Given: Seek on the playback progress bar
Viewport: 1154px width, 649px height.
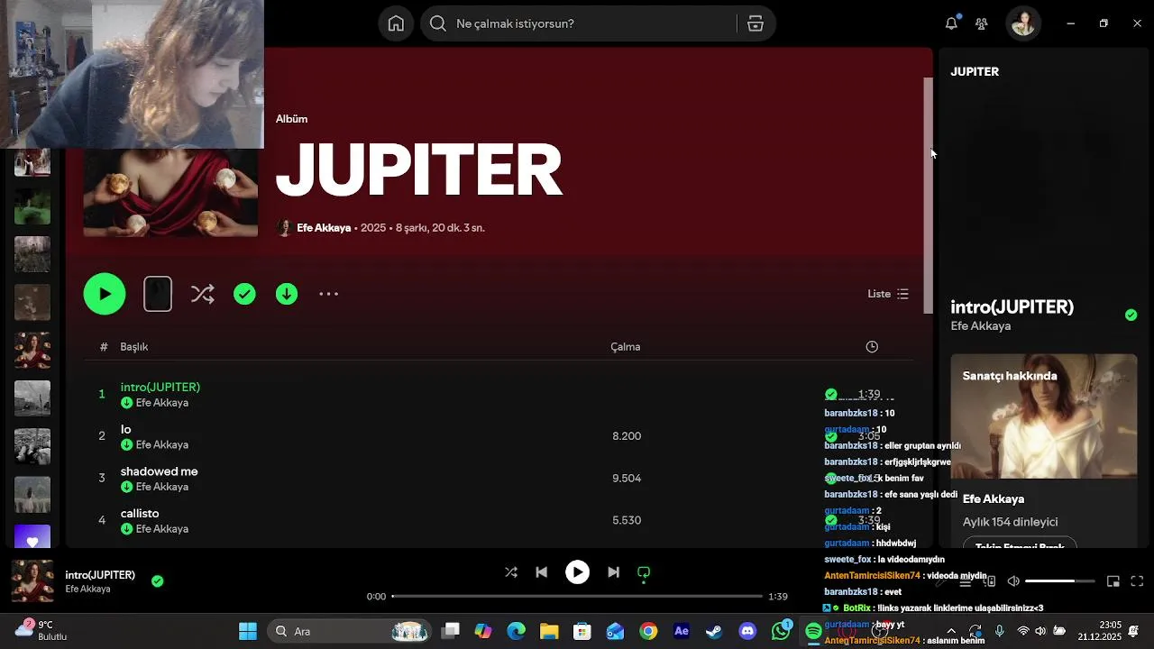Looking at the screenshot, I should pyautogui.click(x=577, y=596).
